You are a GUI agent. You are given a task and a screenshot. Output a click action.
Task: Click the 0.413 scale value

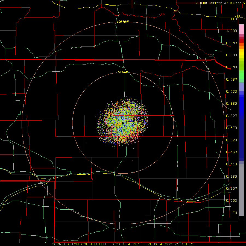232,164
